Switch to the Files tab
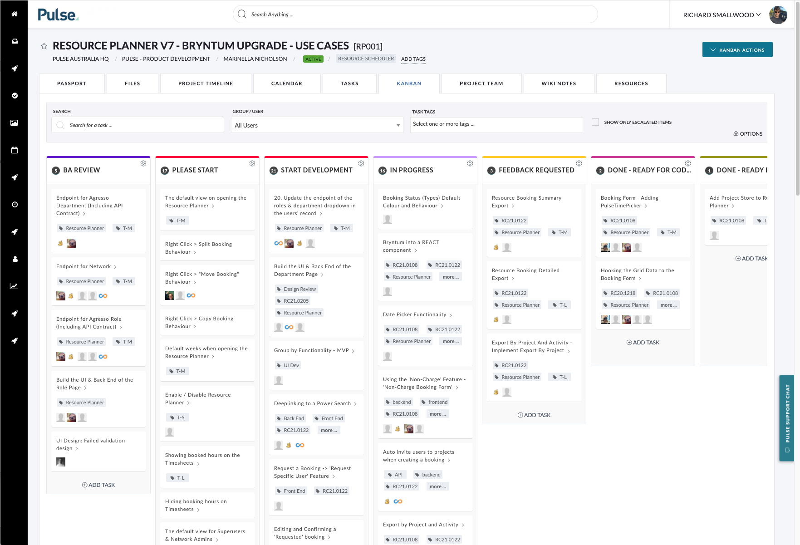Viewport: 800px width, 545px height. click(133, 83)
